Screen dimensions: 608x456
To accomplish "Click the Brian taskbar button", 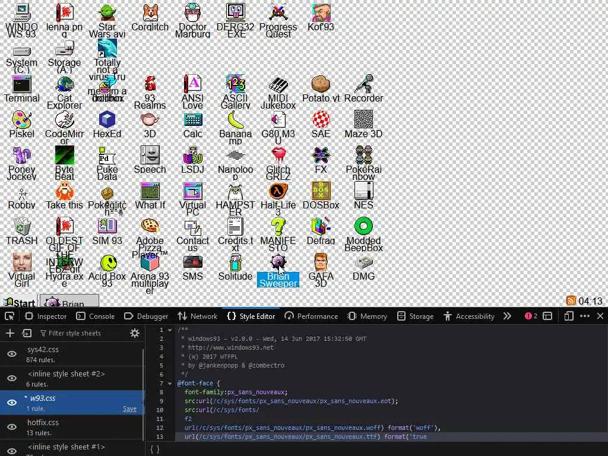I will pyautogui.click(x=69, y=302).
